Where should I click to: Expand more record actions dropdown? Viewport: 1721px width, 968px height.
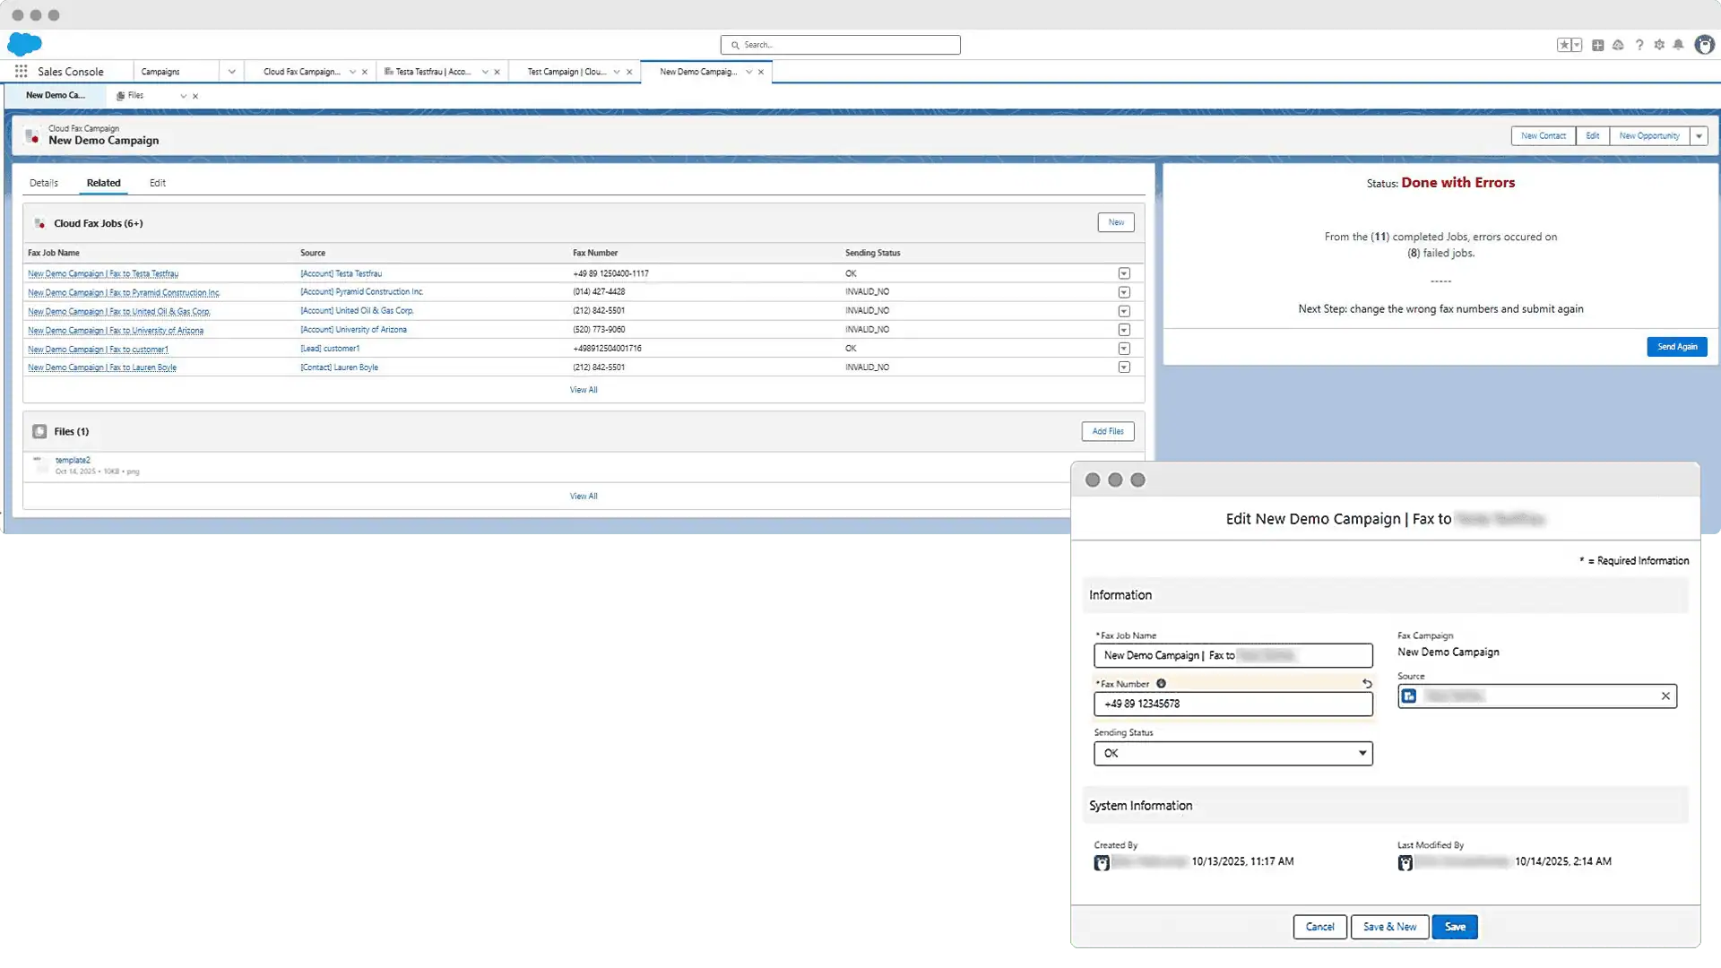(x=1699, y=136)
